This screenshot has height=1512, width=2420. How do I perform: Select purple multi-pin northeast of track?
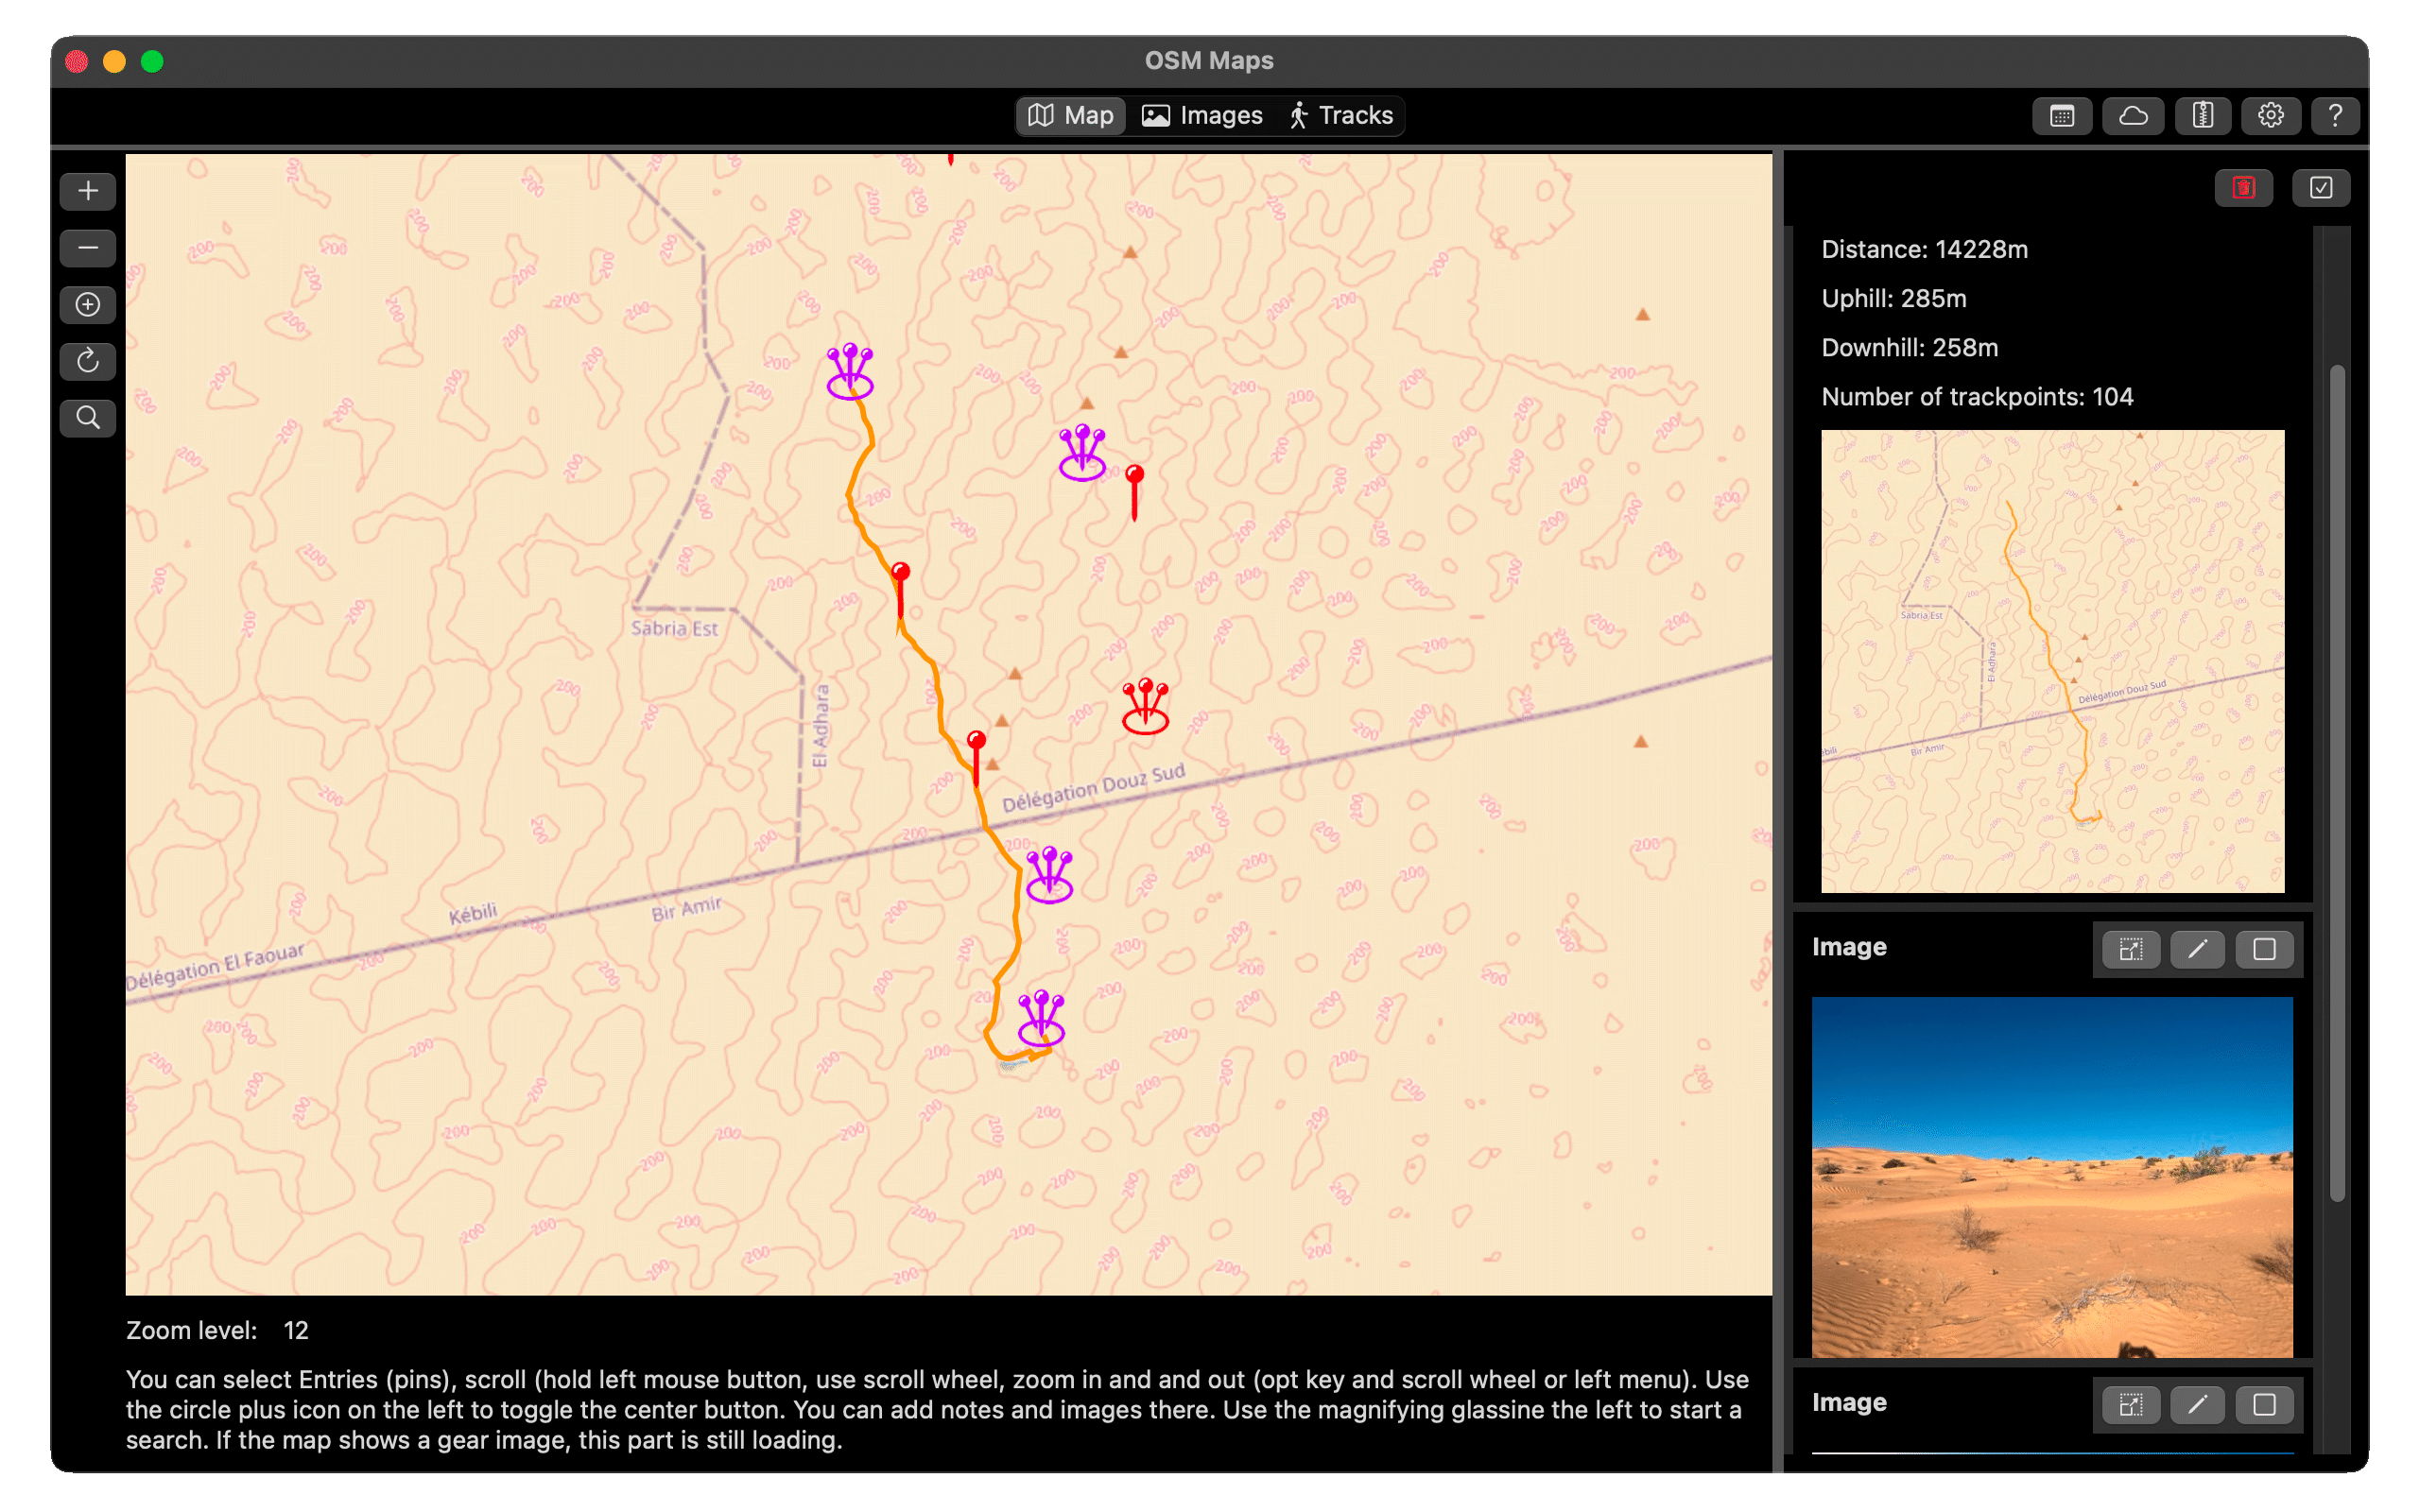(1082, 452)
